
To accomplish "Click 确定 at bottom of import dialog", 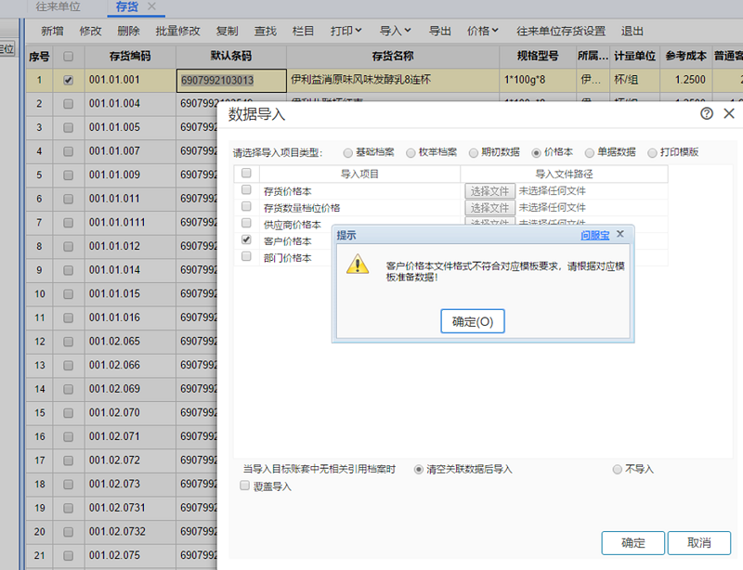I will [x=633, y=542].
